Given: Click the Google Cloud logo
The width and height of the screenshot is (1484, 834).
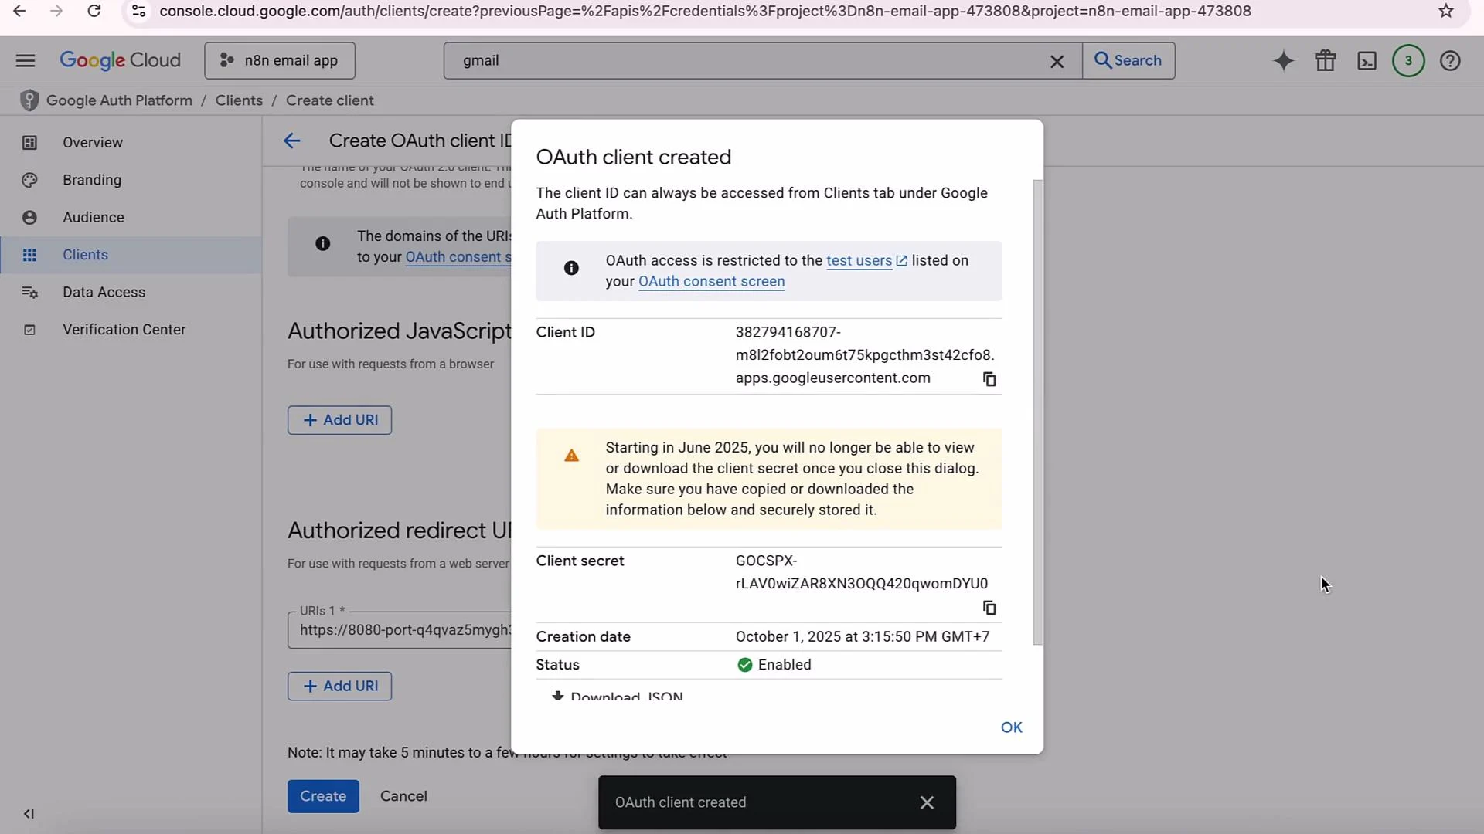Looking at the screenshot, I should (x=120, y=60).
